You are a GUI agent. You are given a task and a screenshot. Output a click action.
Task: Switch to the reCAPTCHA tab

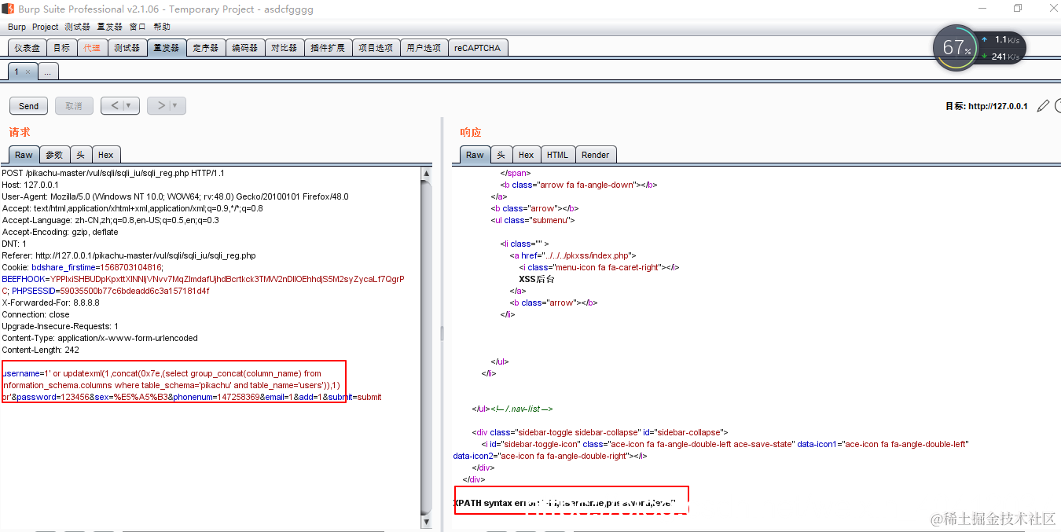coord(477,48)
